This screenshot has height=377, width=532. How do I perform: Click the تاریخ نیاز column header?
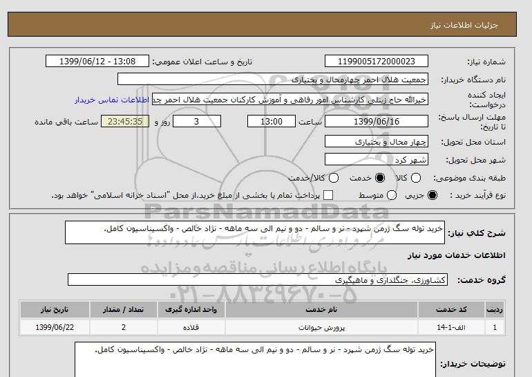click(x=55, y=309)
